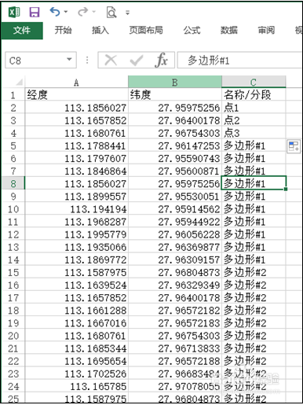Open the undo history dropdown arrow
The image size is (303, 405).
66,12
